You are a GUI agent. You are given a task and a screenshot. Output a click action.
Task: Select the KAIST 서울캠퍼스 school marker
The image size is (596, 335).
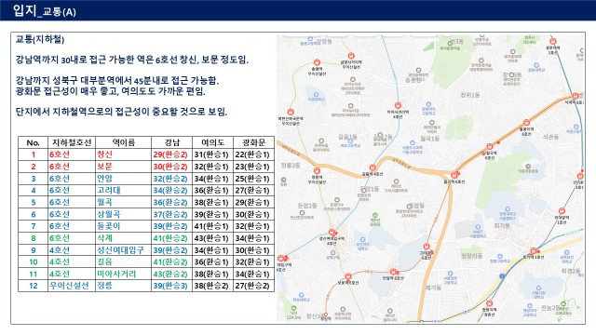coord(478,227)
